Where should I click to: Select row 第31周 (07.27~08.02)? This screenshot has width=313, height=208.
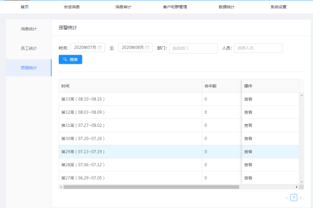click(x=179, y=125)
